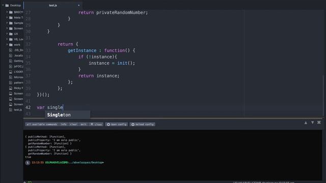The height and width of the screenshot is (183, 326).
Task: Open test.js in the tree view
Action: pyautogui.click(x=16, y=110)
